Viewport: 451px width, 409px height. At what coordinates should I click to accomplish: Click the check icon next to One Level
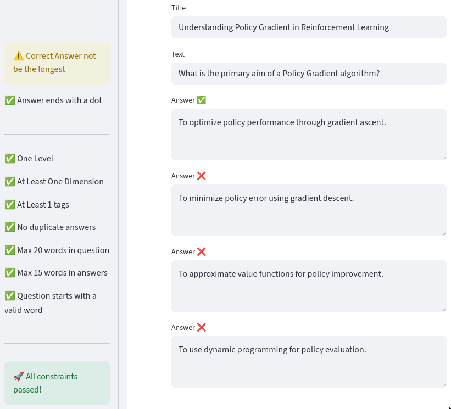(x=10, y=159)
